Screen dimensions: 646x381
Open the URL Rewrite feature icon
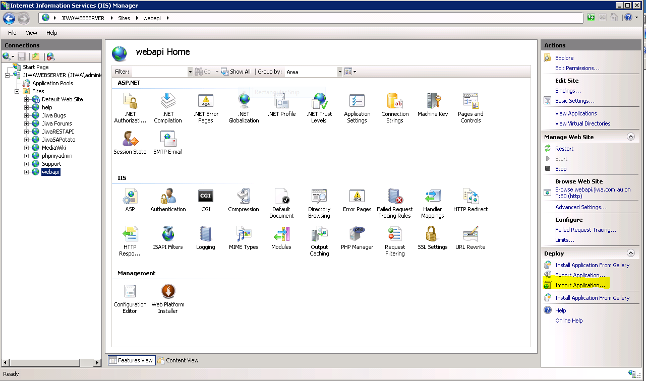[470, 236]
